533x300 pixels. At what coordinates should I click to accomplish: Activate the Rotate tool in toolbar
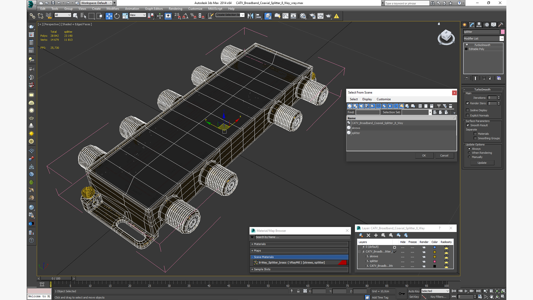(117, 16)
